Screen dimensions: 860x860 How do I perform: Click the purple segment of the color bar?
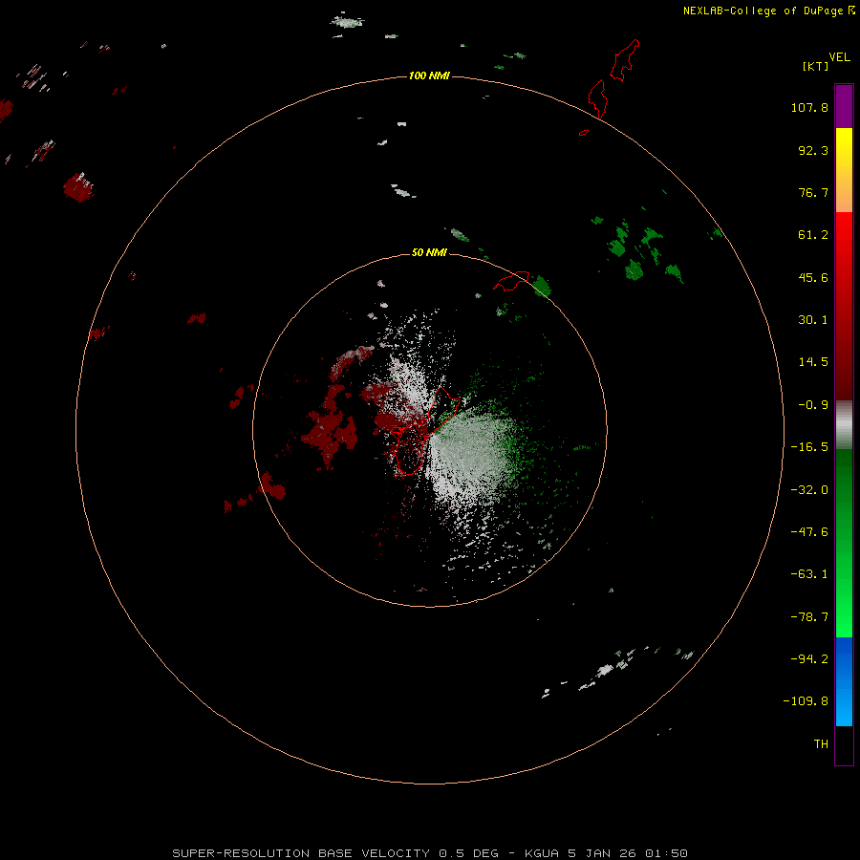pos(844,106)
